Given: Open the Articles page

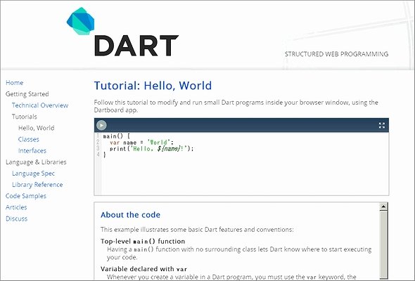Looking at the screenshot, I should pyautogui.click(x=16, y=207).
